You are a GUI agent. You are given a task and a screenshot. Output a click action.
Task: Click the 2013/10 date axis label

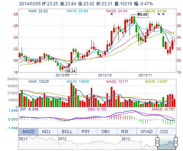pyautogui.click(x=105, y=75)
